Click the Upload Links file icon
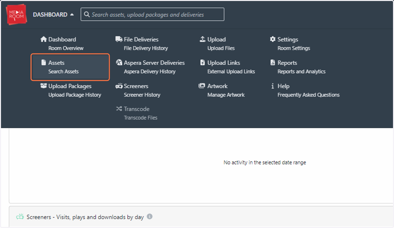The height and width of the screenshot is (228, 394). (x=203, y=63)
